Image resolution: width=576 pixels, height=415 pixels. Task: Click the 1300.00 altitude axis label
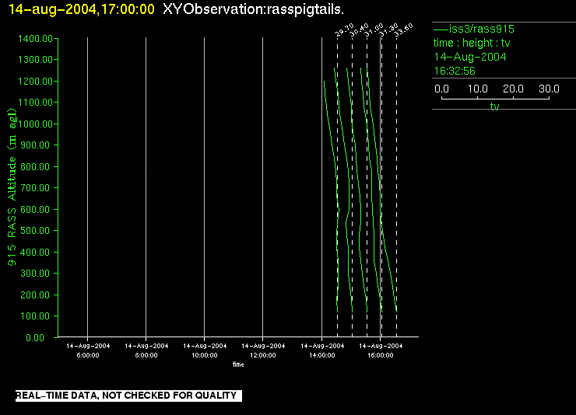[35, 59]
